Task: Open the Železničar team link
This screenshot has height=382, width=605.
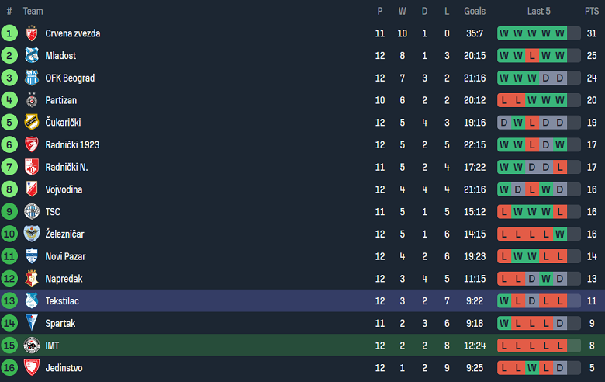Action: [x=65, y=234]
